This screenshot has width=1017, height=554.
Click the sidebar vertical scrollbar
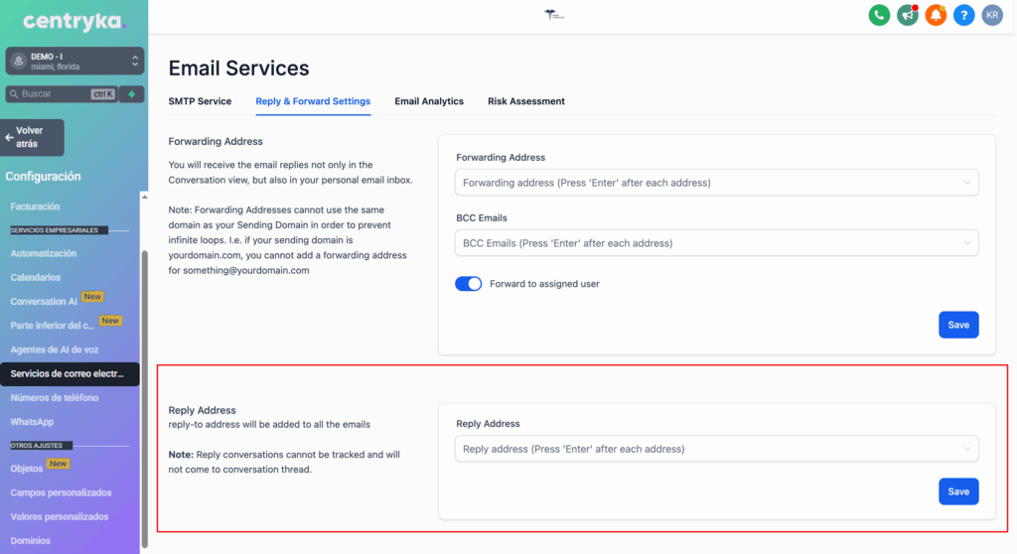pos(145,397)
